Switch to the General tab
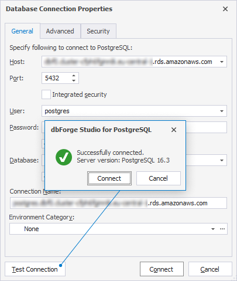Image resolution: width=237 pixels, height=281 pixels. tap(22, 31)
